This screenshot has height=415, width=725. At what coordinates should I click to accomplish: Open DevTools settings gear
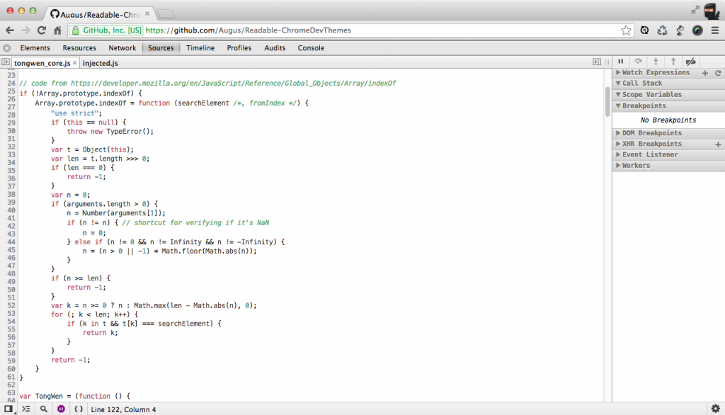click(715, 409)
